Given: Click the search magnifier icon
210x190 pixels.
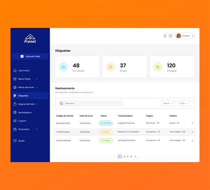Looking at the screenshot, I should click(62, 103).
